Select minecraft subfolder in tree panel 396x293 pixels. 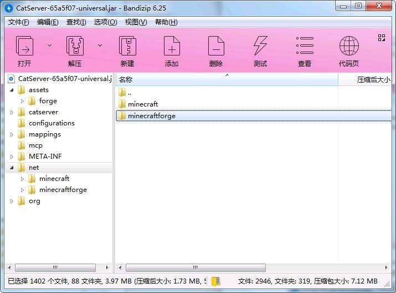coord(49,179)
